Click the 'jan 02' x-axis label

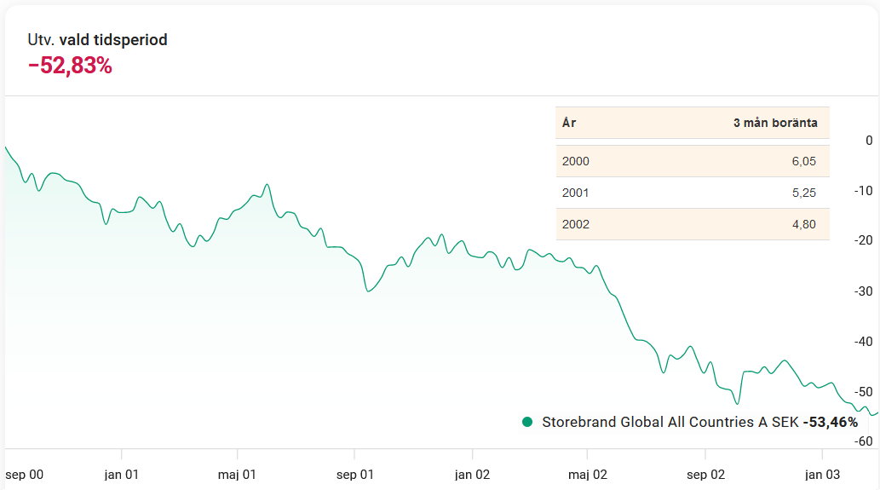tap(471, 475)
